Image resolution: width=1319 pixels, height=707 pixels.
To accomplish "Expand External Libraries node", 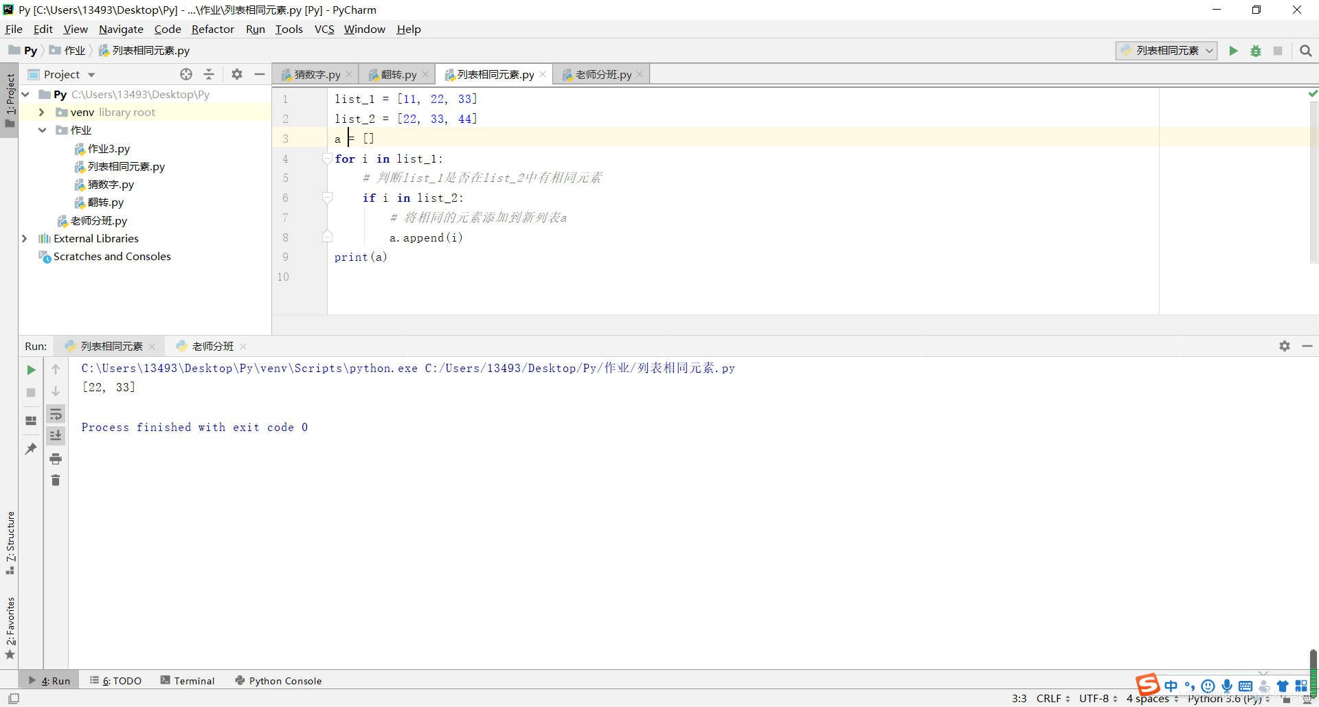I will [25, 238].
